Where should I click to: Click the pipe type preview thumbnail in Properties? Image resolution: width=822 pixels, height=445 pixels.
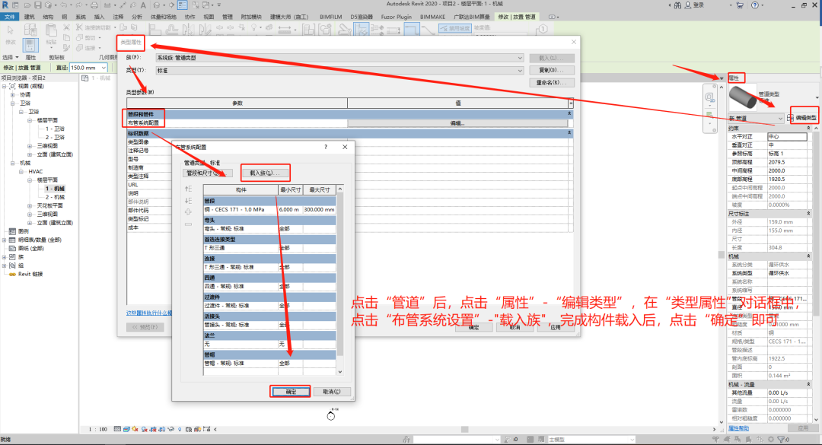(742, 98)
